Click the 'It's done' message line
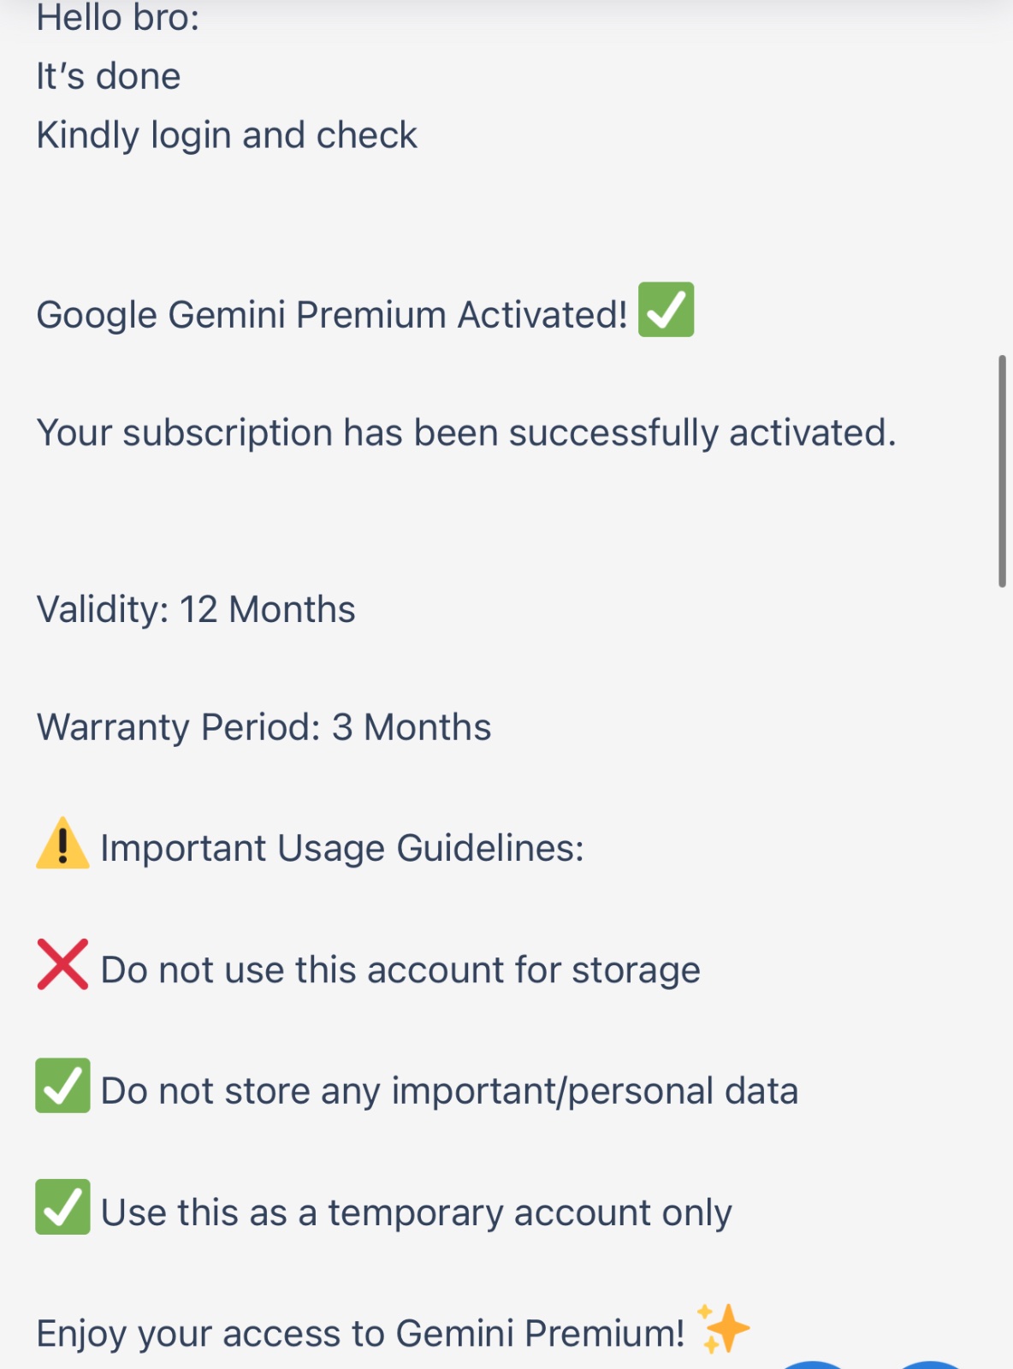 click(x=109, y=76)
